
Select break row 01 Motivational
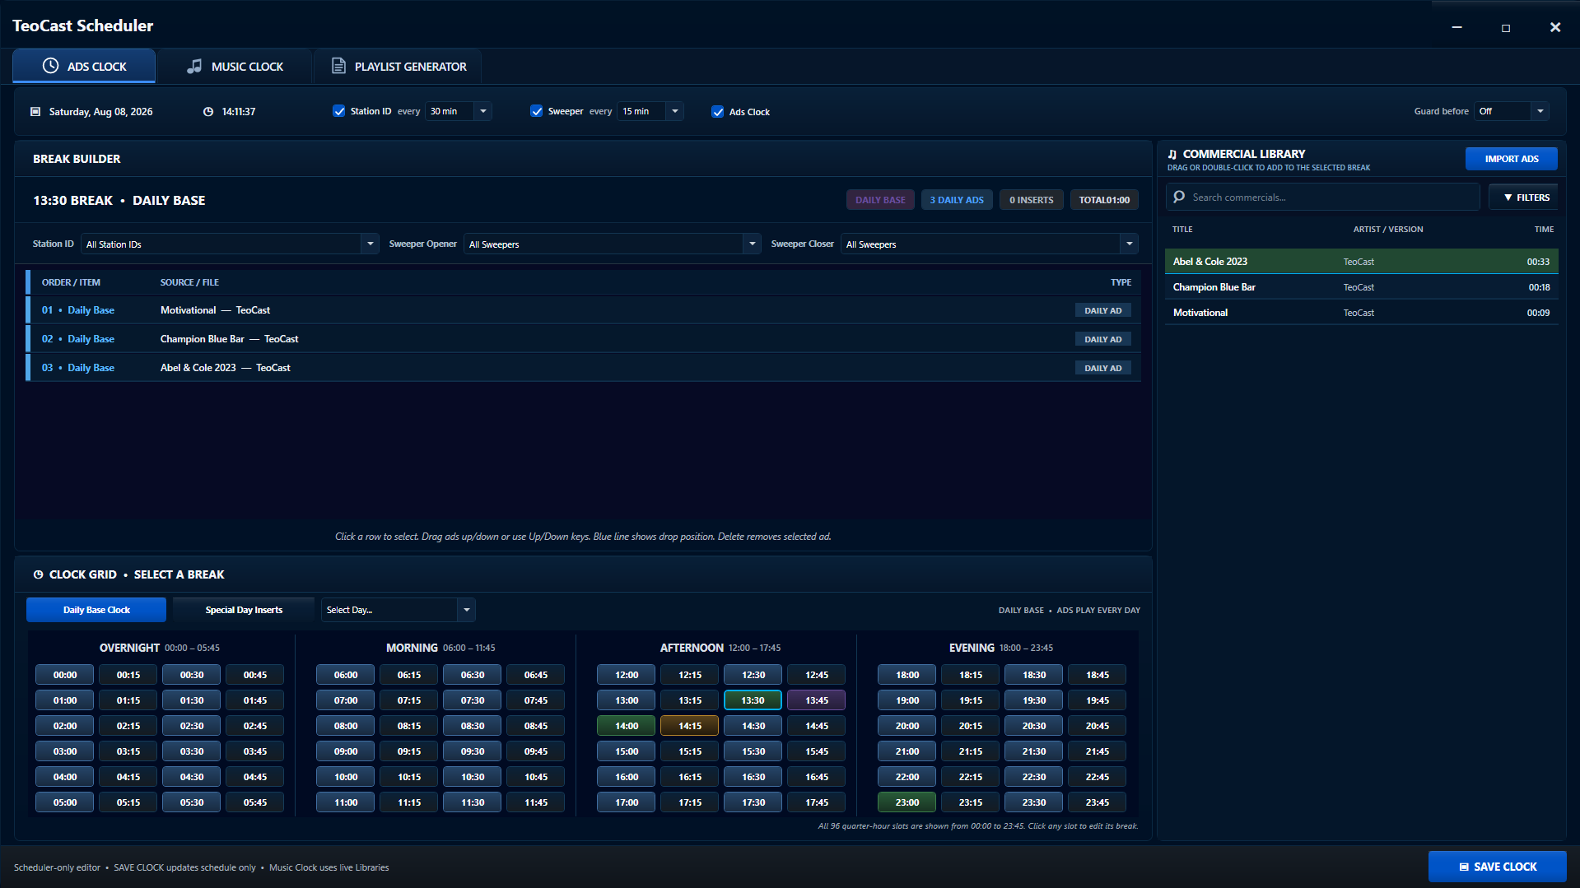(583, 310)
